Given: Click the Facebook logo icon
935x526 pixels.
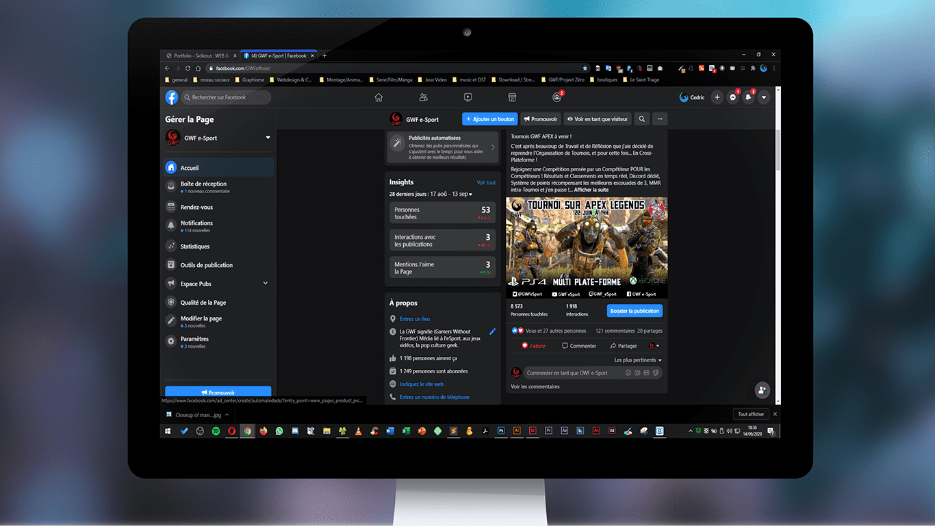Looking at the screenshot, I should pos(172,97).
